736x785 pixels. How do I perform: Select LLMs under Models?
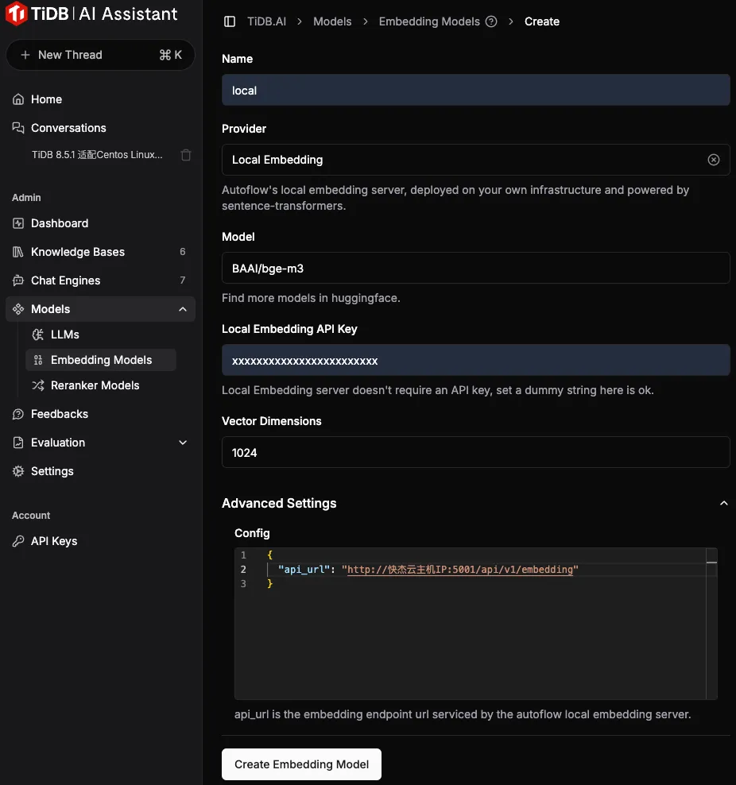coord(64,334)
